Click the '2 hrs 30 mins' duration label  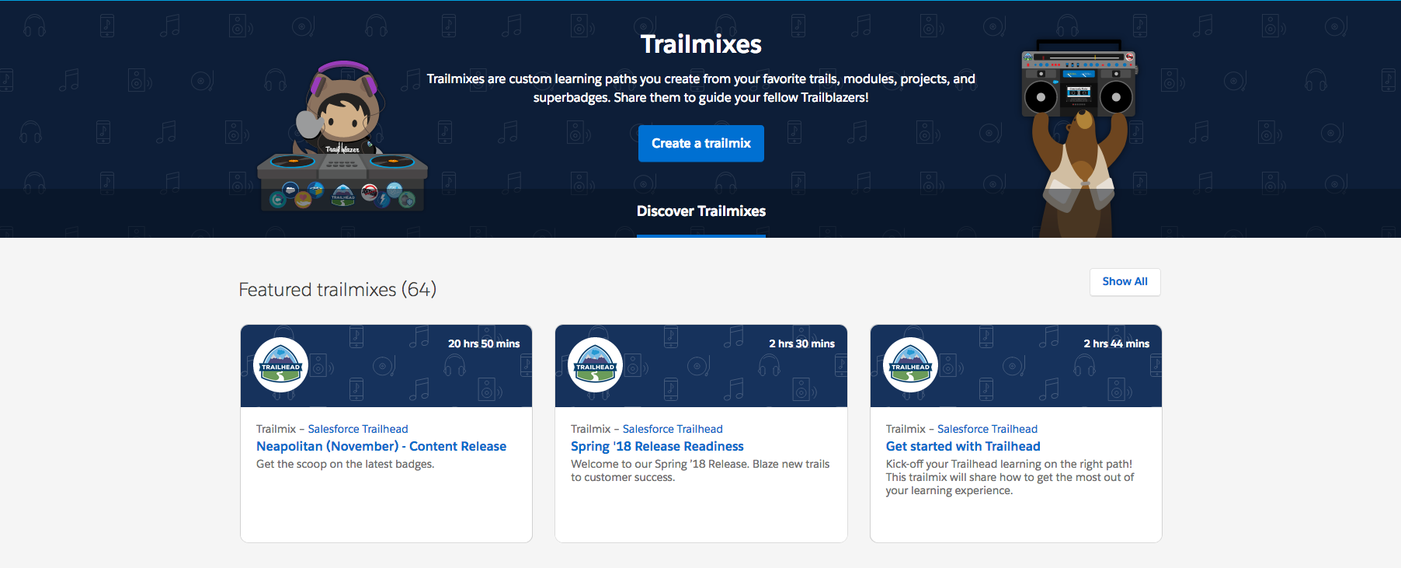pos(801,343)
